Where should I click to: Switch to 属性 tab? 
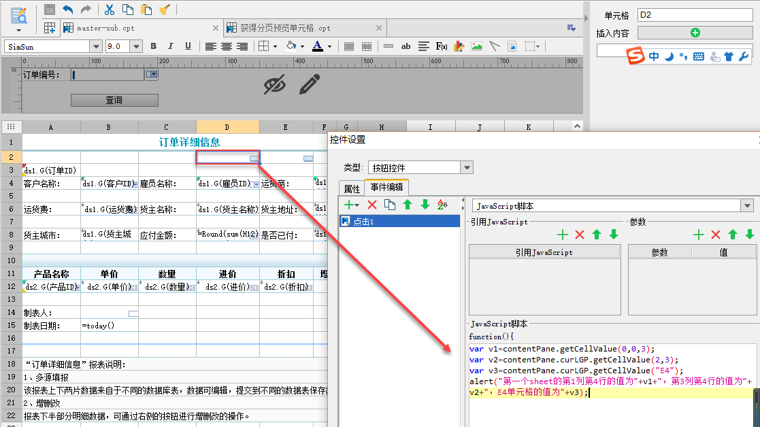352,188
